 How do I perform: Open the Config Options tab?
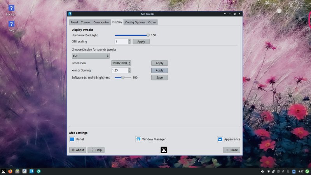(135, 22)
